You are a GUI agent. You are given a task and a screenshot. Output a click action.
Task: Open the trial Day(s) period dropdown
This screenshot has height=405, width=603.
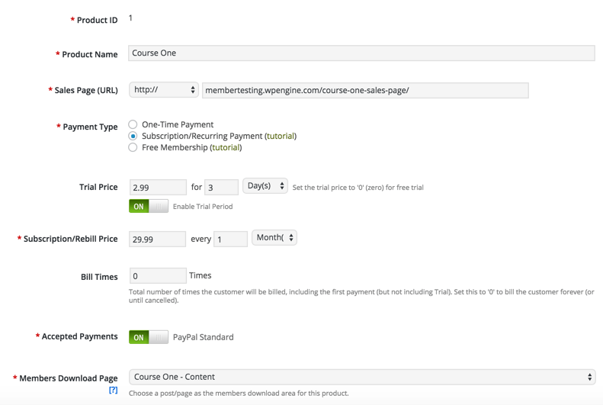click(265, 186)
